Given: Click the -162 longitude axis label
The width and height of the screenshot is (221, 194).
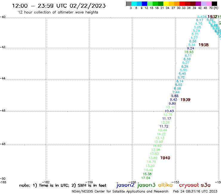Looking at the screenshot, I should (46, 182).
